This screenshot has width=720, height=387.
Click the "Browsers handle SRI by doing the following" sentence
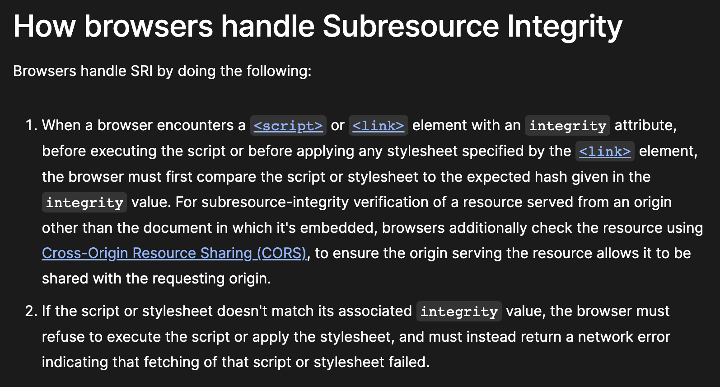point(162,71)
